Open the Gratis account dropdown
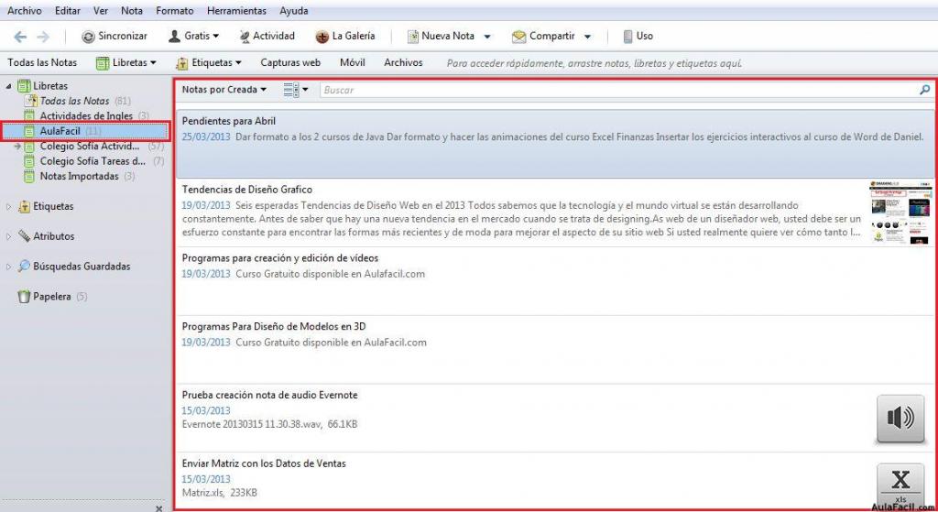 pos(194,37)
